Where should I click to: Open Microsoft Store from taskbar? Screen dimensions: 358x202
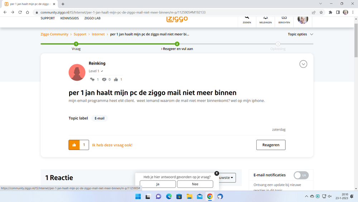(x=179, y=196)
